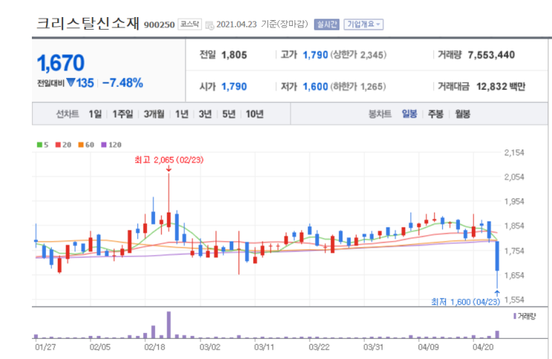
Task: Select the 1주일 line chart period
Action: [x=123, y=114]
